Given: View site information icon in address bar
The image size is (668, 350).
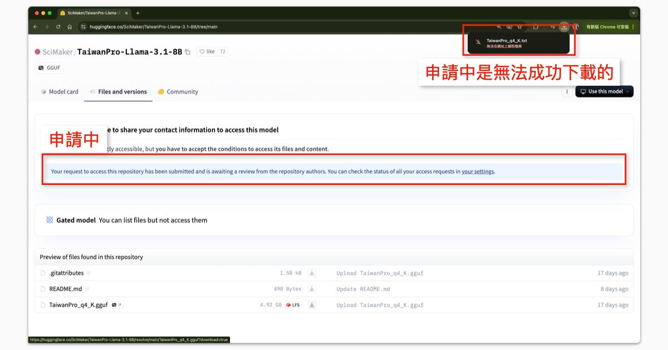Looking at the screenshot, I should [83, 26].
